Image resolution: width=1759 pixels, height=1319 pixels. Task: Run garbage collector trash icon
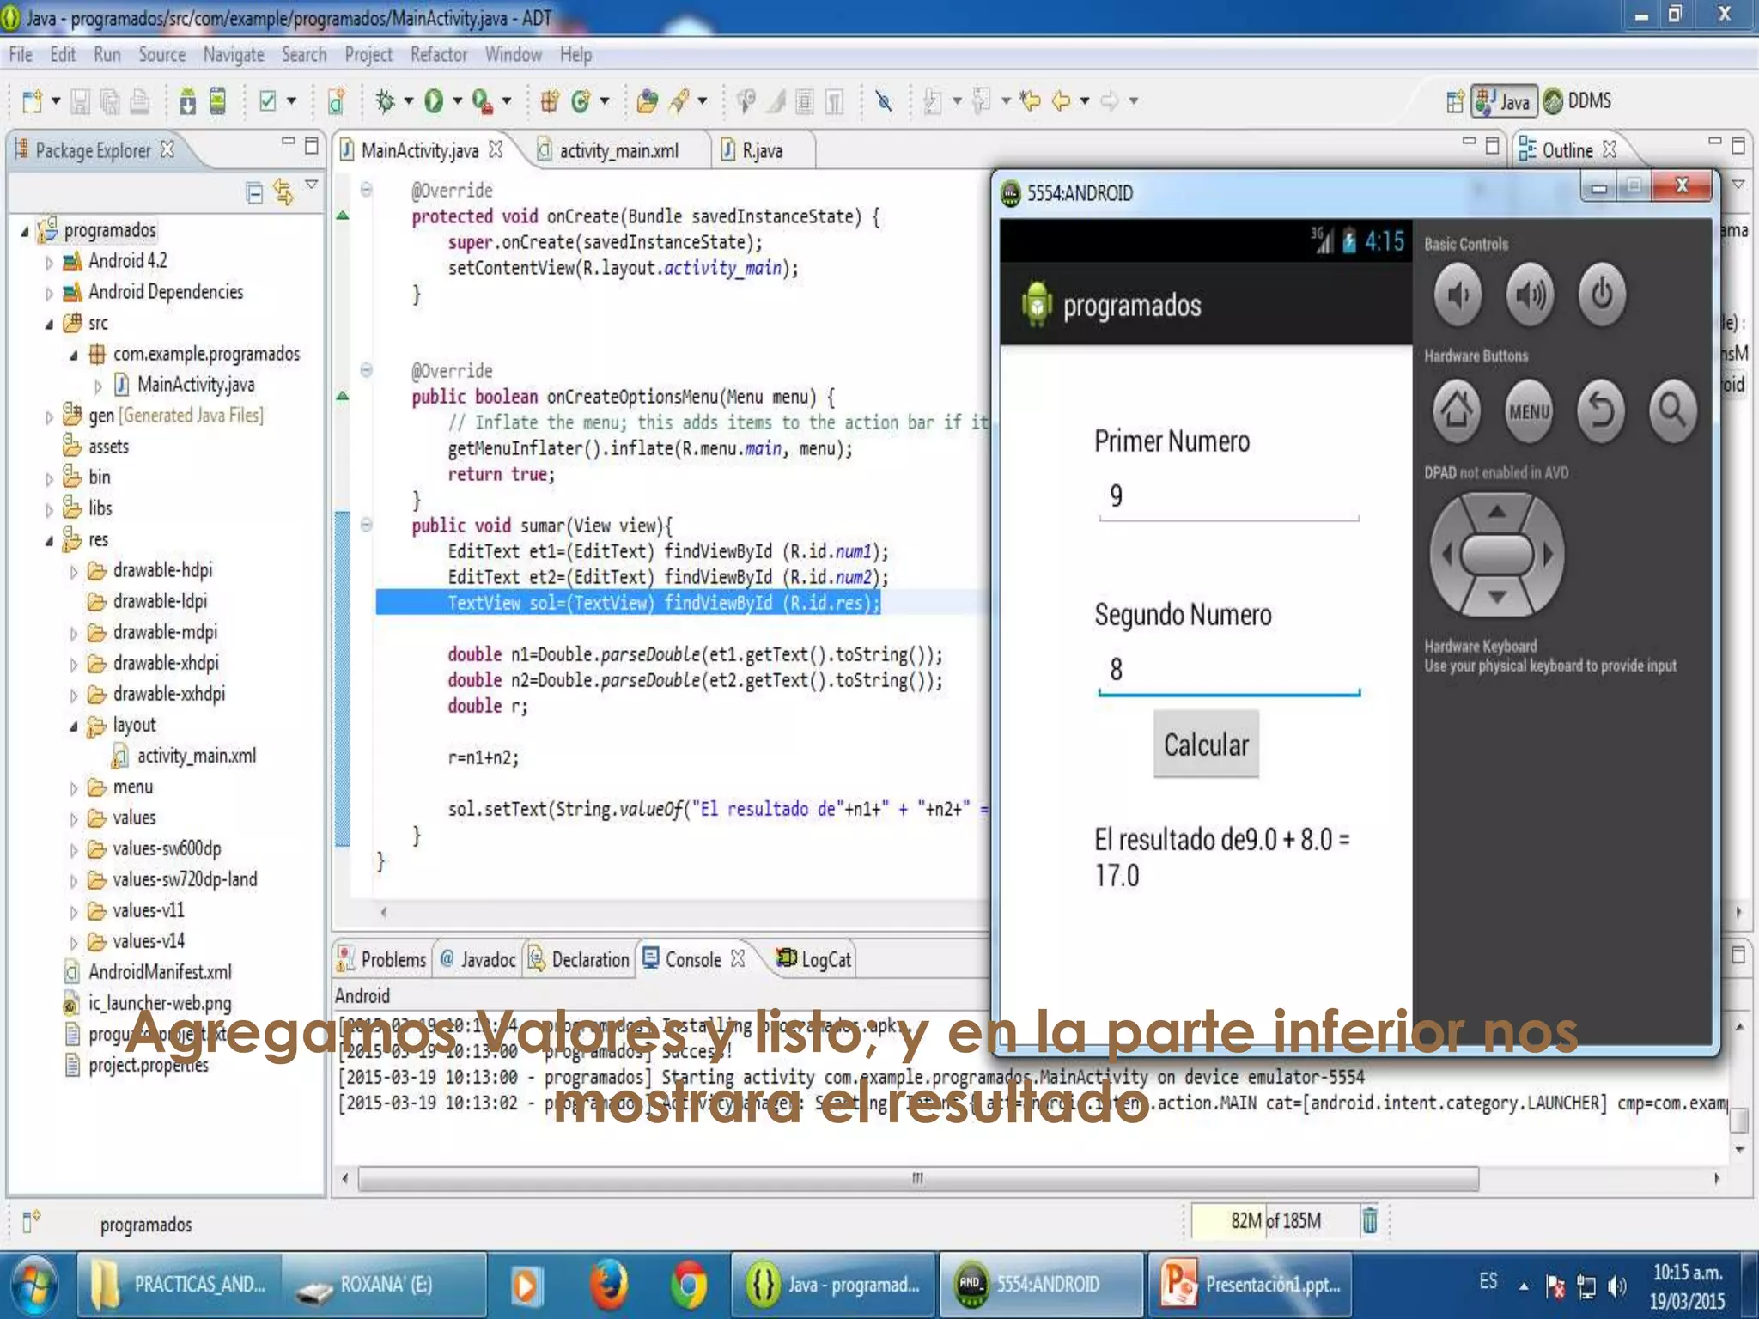tap(1369, 1220)
